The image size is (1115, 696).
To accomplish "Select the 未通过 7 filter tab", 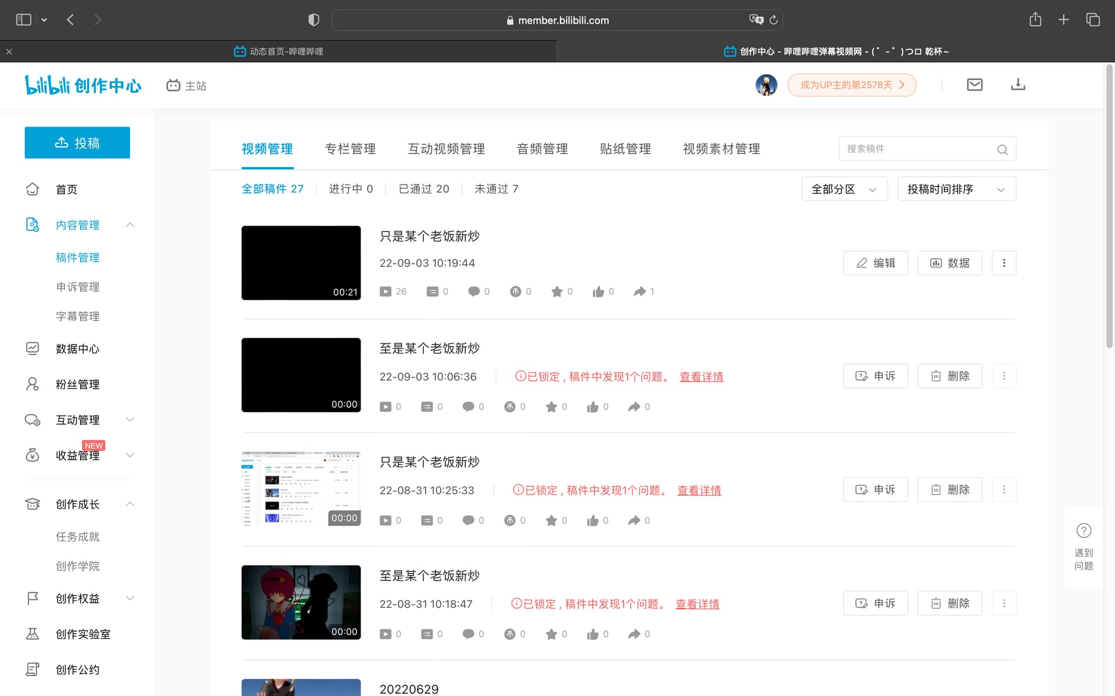I will click(x=496, y=189).
